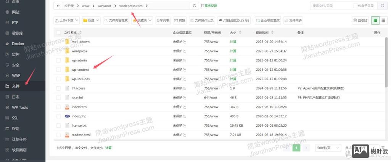Screen dimensions: 391x162
Task: Enable the 包含子目录 checkbox
Action: point(355,6)
